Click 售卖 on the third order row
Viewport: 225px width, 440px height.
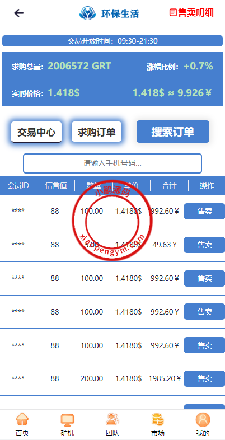pos(204,278)
